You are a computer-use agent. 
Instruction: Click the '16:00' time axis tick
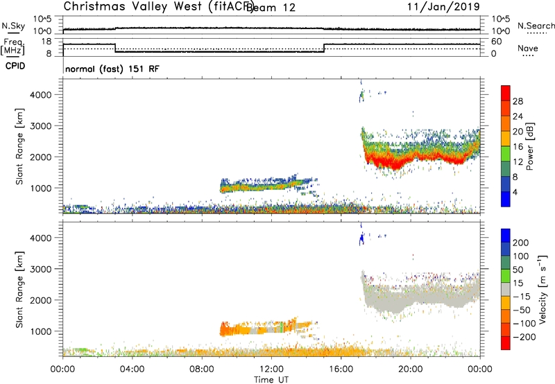pos(341,369)
